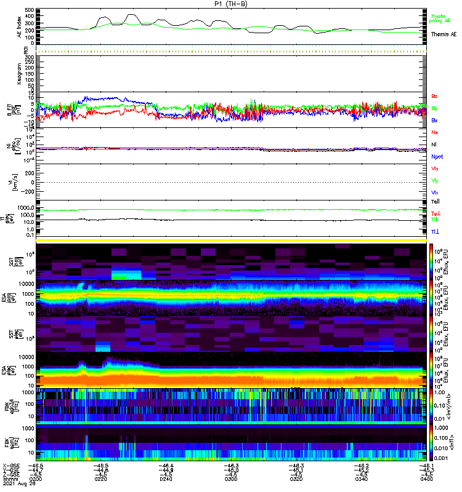Click the "<|nT|>" colorbar unit label
Viewport: 462px width, 492px height.
[451, 443]
